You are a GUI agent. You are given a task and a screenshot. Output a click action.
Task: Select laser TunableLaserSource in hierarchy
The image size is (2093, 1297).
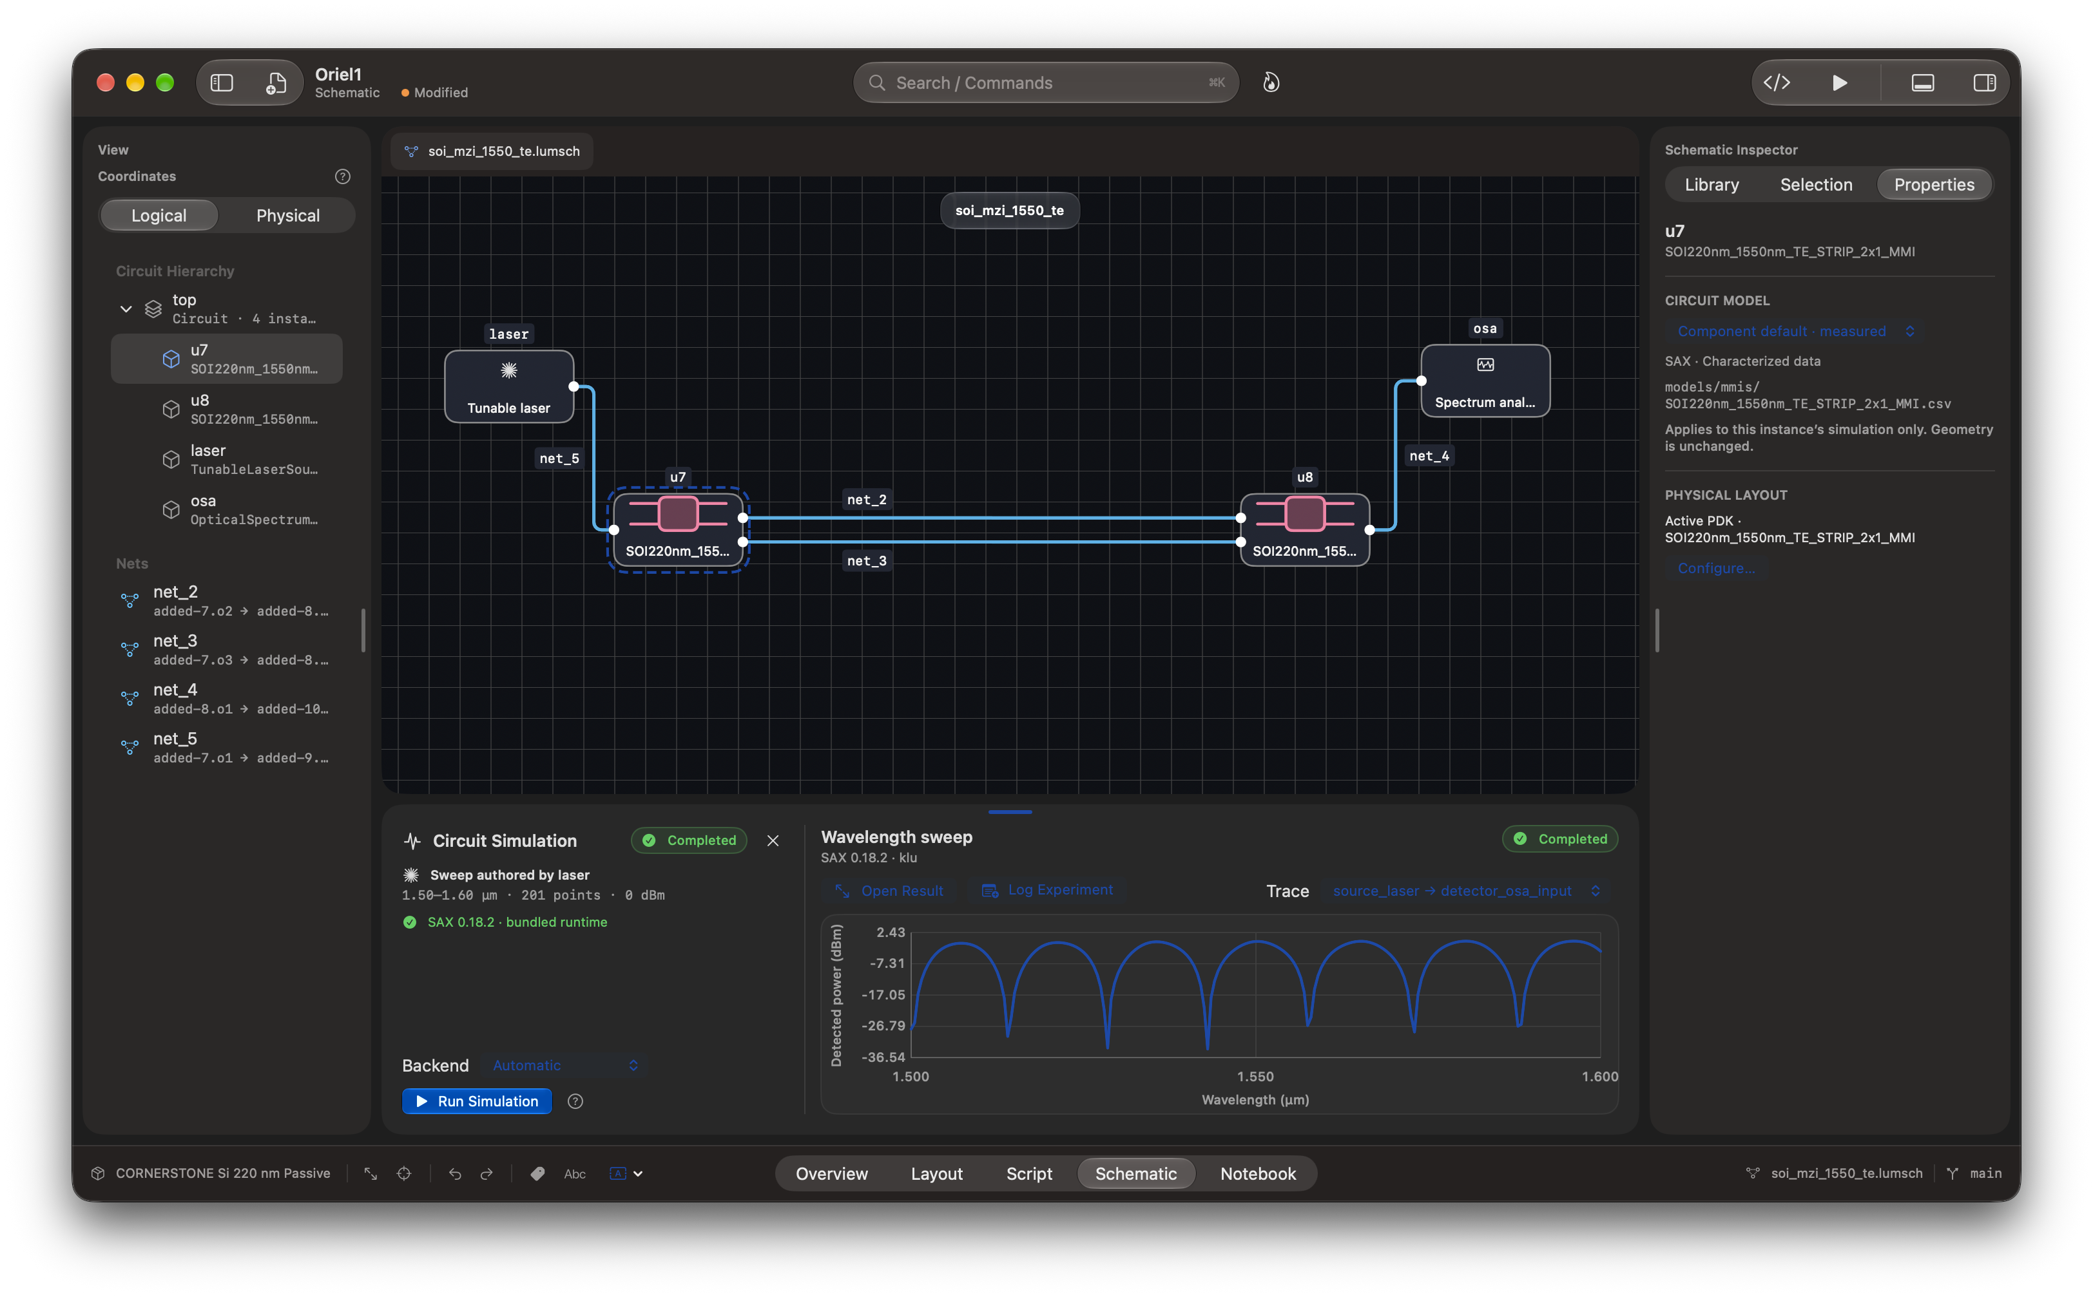click(x=227, y=459)
